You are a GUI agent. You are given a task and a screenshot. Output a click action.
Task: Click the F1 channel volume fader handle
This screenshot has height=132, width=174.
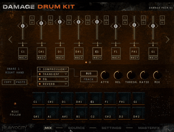click(x=116, y=26)
